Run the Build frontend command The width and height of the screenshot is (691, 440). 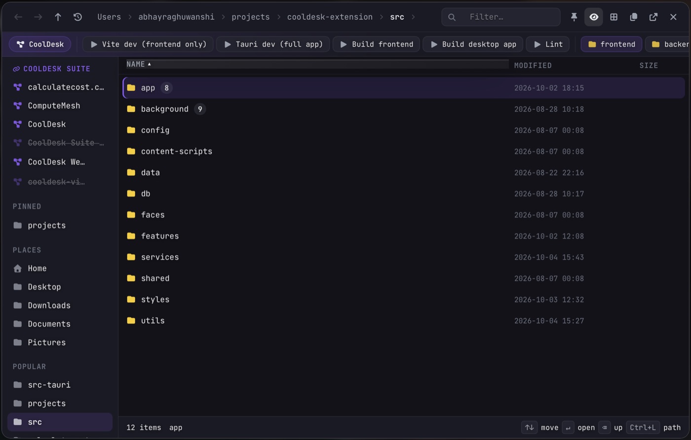pyautogui.click(x=376, y=44)
